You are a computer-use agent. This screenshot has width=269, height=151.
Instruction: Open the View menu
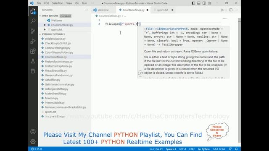tap(69, 3)
